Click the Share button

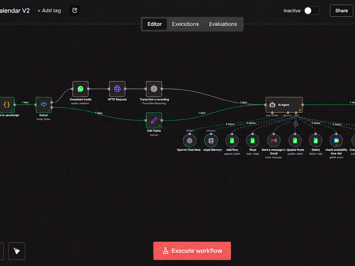tap(341, 11)
